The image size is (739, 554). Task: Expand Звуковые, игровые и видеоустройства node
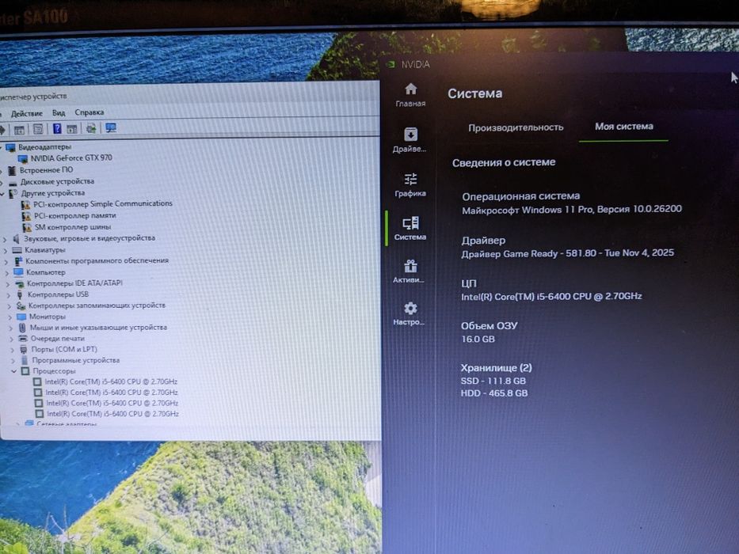pos(6,239)
